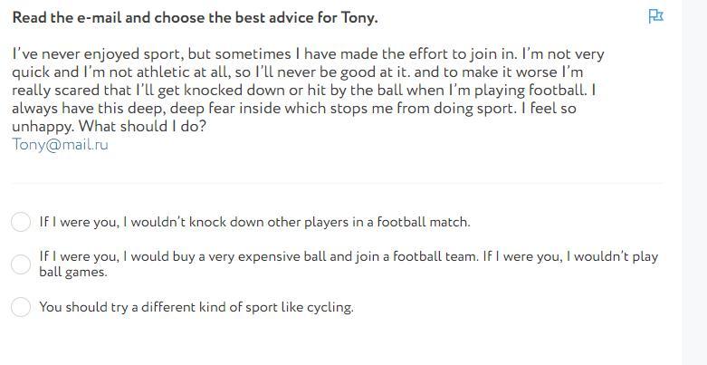Choose the "buy a very expensive ball" radio button

pos(21,264)
